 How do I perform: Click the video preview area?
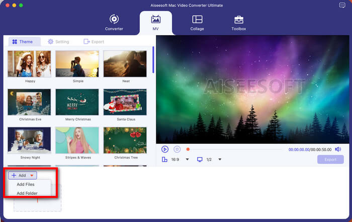click(x=252, y=90)
